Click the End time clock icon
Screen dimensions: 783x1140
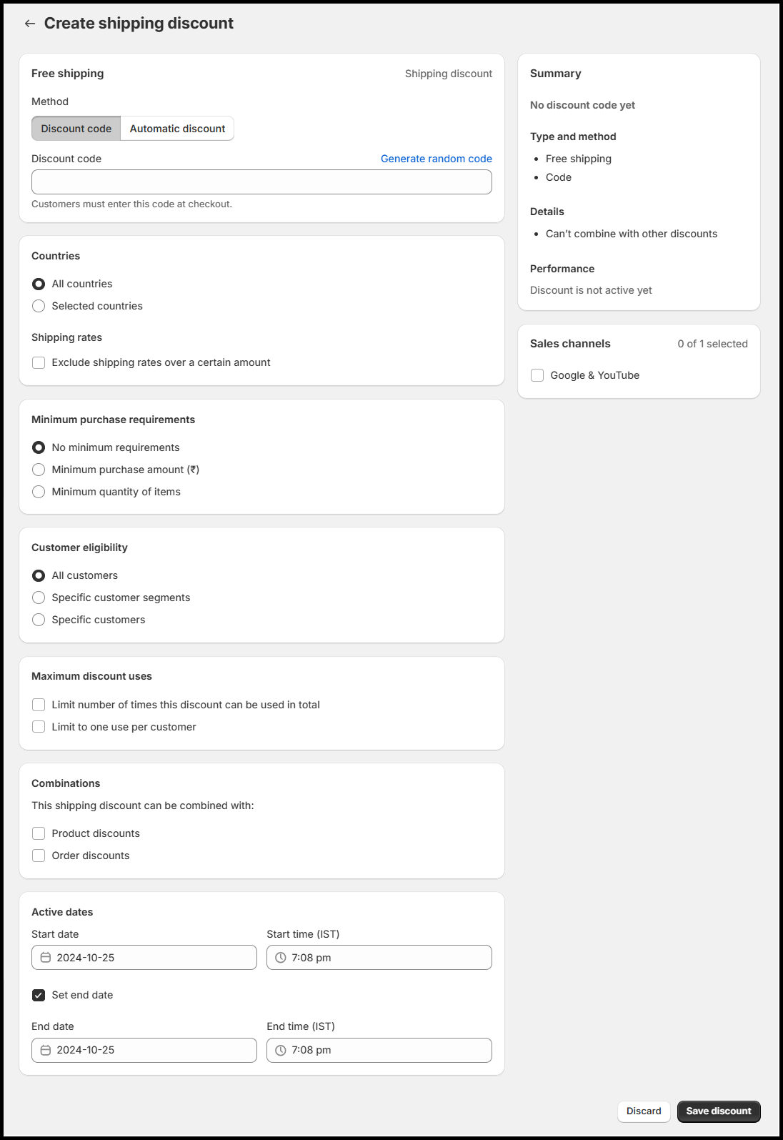coord(281,1050)
